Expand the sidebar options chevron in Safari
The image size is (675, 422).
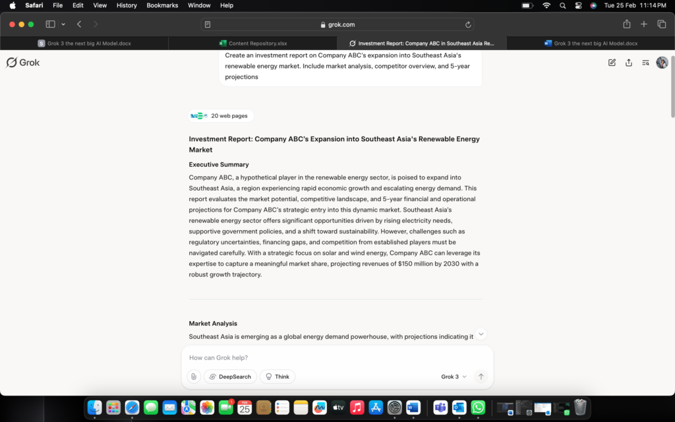pos(63,24)
